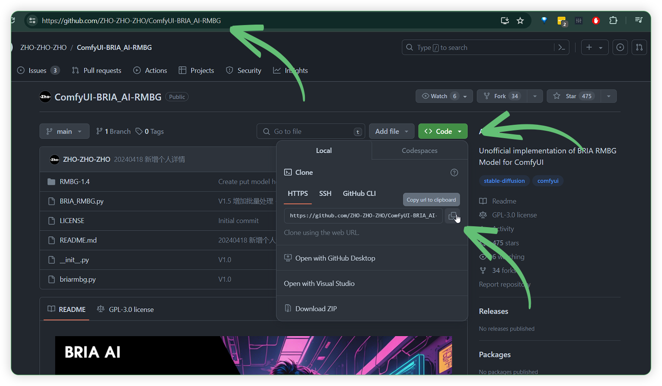Click the Go to file search field
Screen dimensions: 662x386
pos(311,131)
